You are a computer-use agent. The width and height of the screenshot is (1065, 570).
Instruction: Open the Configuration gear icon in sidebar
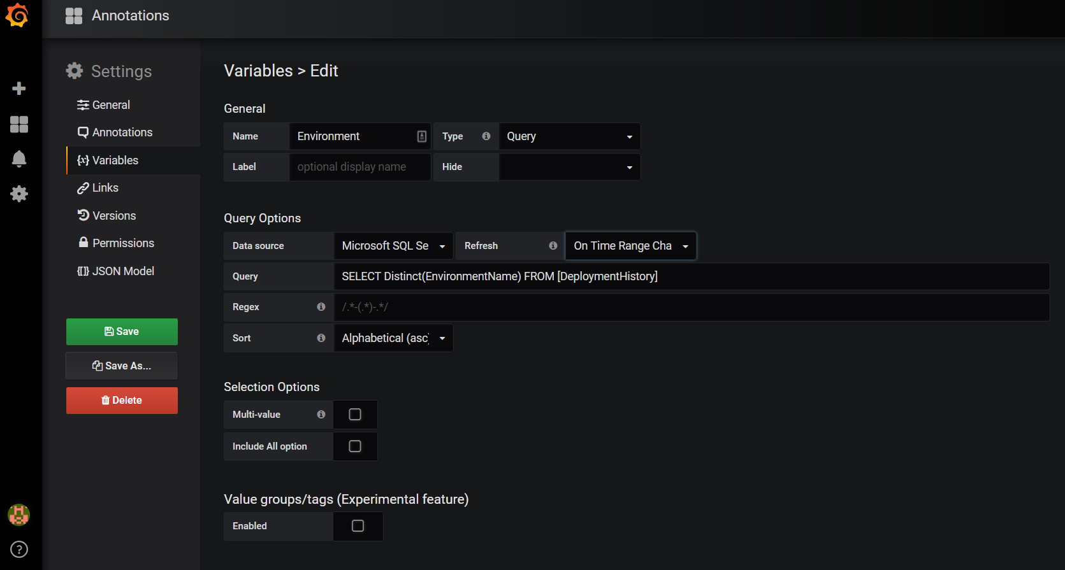tap(19, 194)
